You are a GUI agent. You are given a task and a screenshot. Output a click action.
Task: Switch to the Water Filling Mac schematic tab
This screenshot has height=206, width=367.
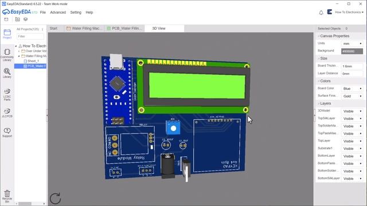tap(84, 28)
